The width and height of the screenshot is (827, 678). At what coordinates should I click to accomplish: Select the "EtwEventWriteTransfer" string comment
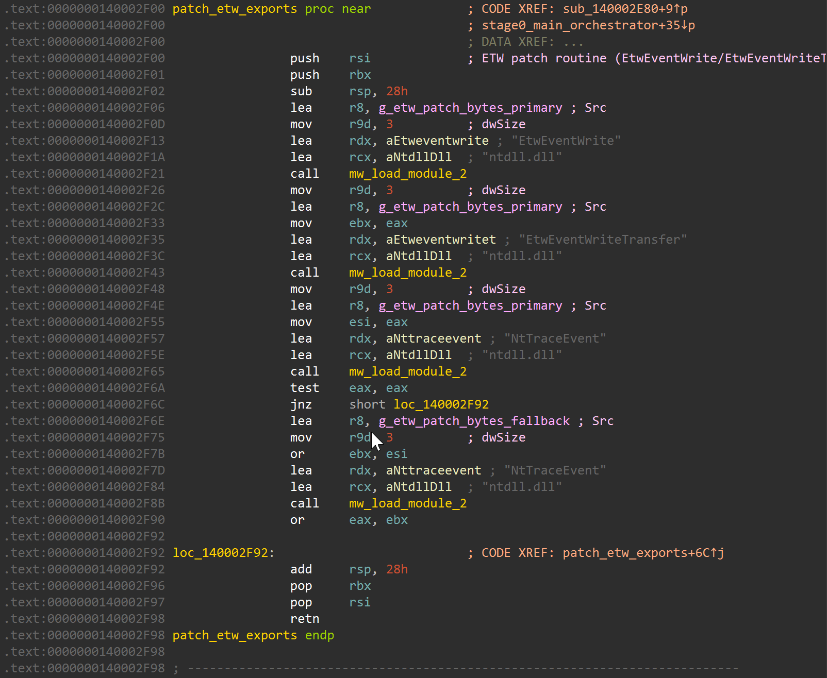click(x=603, y=240)
